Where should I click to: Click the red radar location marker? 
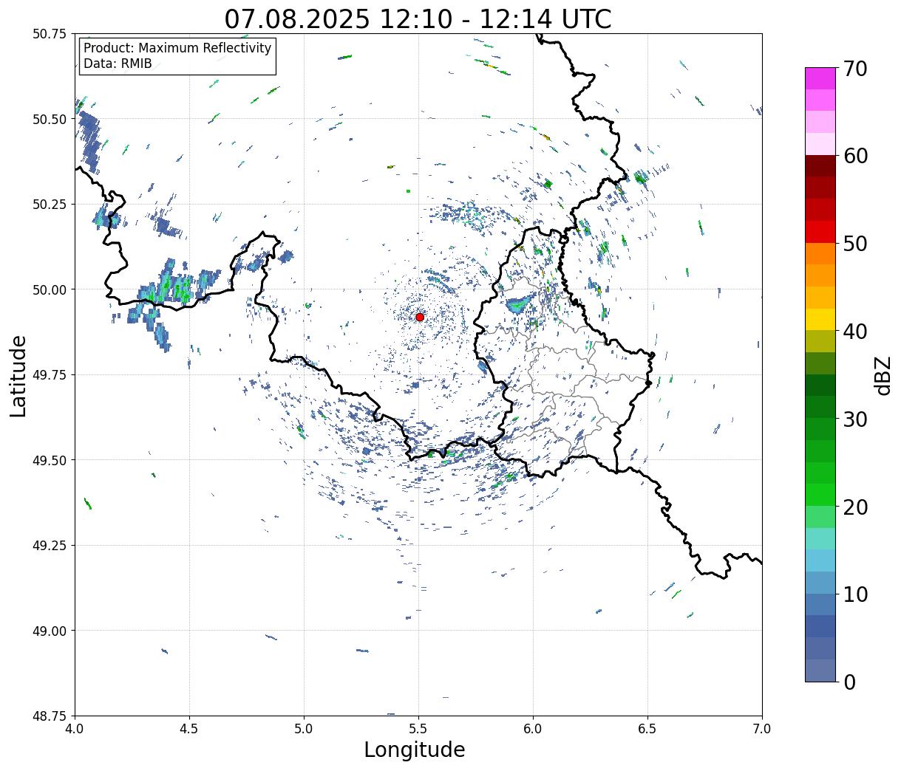(420, 317)
